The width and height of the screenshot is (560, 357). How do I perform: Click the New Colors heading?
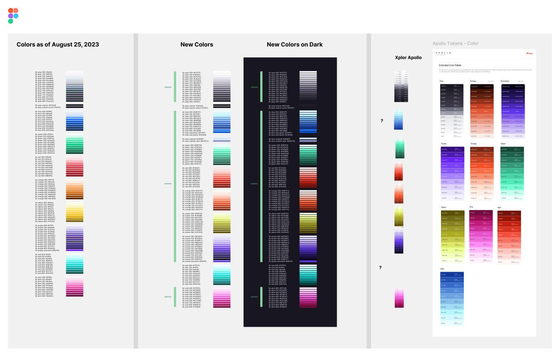coord(196,45)
